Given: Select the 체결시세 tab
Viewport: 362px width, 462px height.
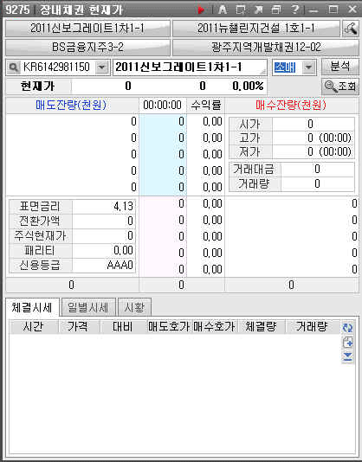Looking at the screenshot, I should 32,308.
